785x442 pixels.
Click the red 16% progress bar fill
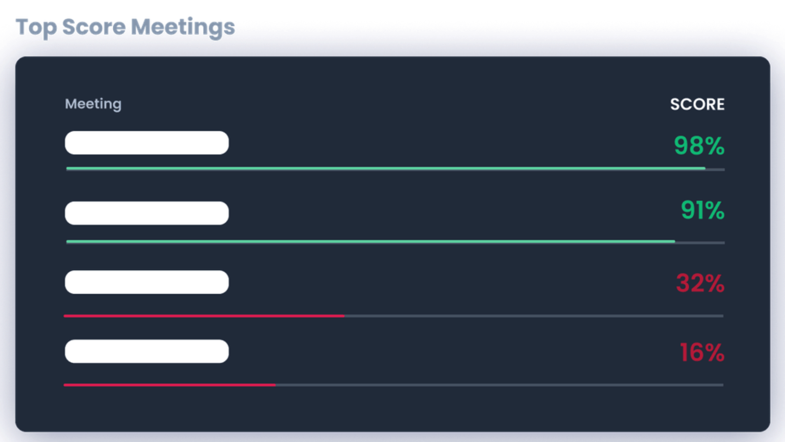[169, 385]
